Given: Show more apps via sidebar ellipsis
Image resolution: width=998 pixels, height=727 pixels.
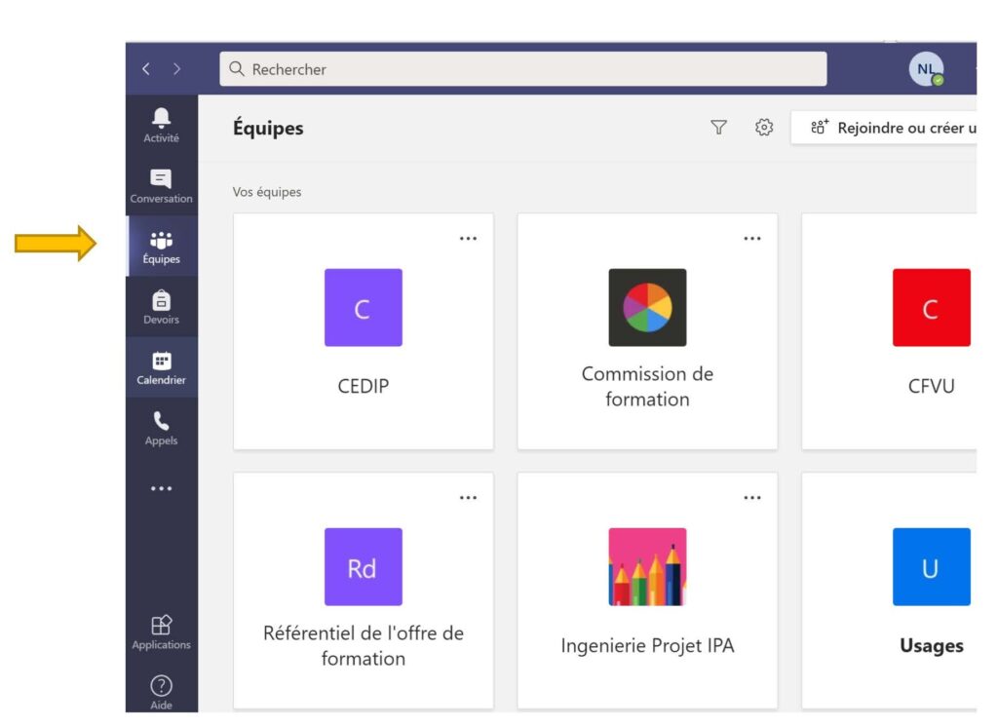Looking at the screenshot, I should point(161,488).
